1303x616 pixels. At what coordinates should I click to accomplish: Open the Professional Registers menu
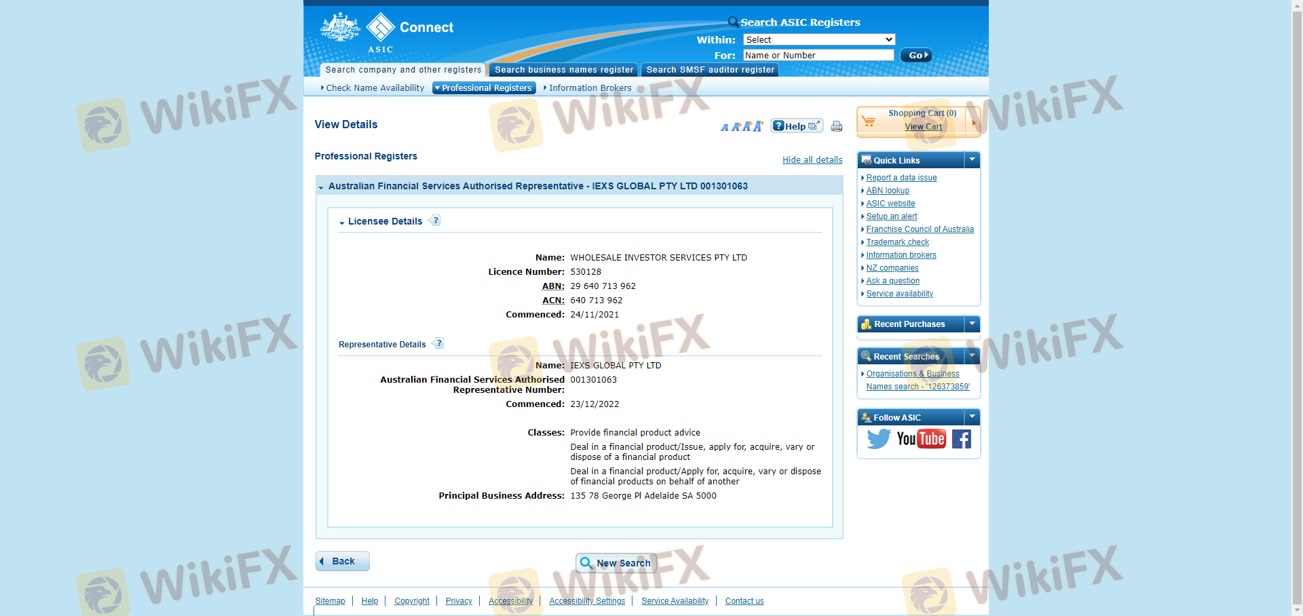pos(484,88)
